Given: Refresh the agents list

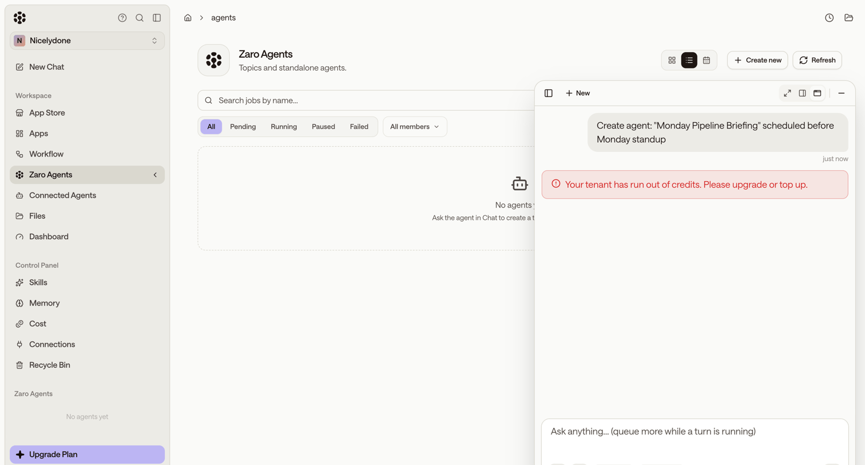Looking at the screenshot, I should 817,60.
